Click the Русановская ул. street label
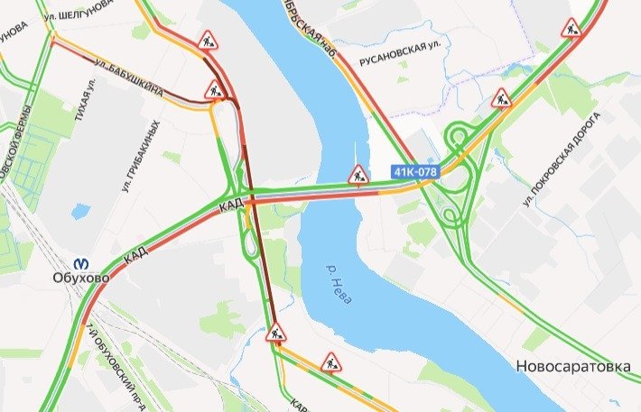This screenshot has width=641, height=412. point(400,53)
